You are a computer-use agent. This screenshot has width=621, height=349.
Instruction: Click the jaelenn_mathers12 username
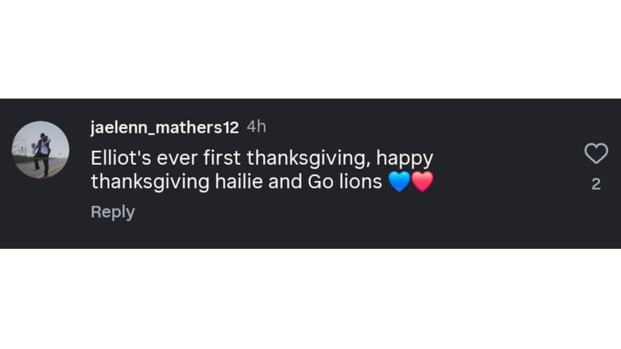pyautogui.click(x=164, y=127)
